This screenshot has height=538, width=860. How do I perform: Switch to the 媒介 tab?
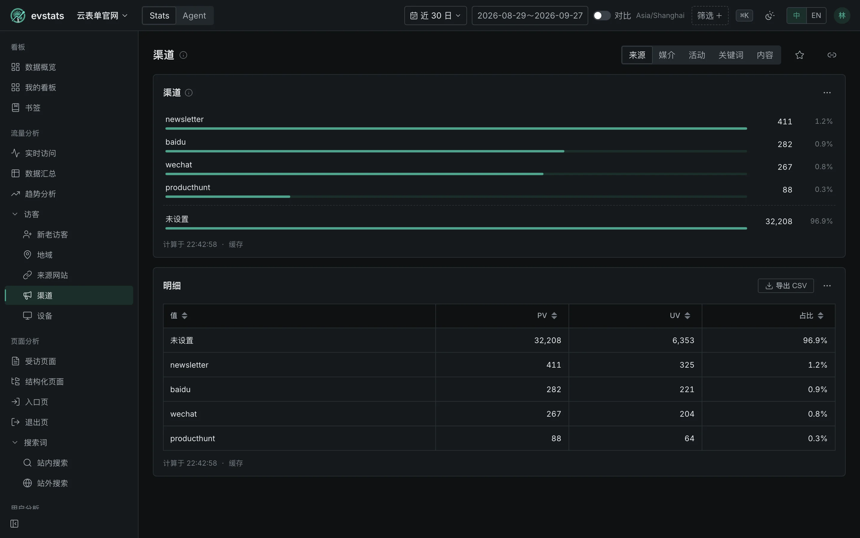tap(667, 55)
